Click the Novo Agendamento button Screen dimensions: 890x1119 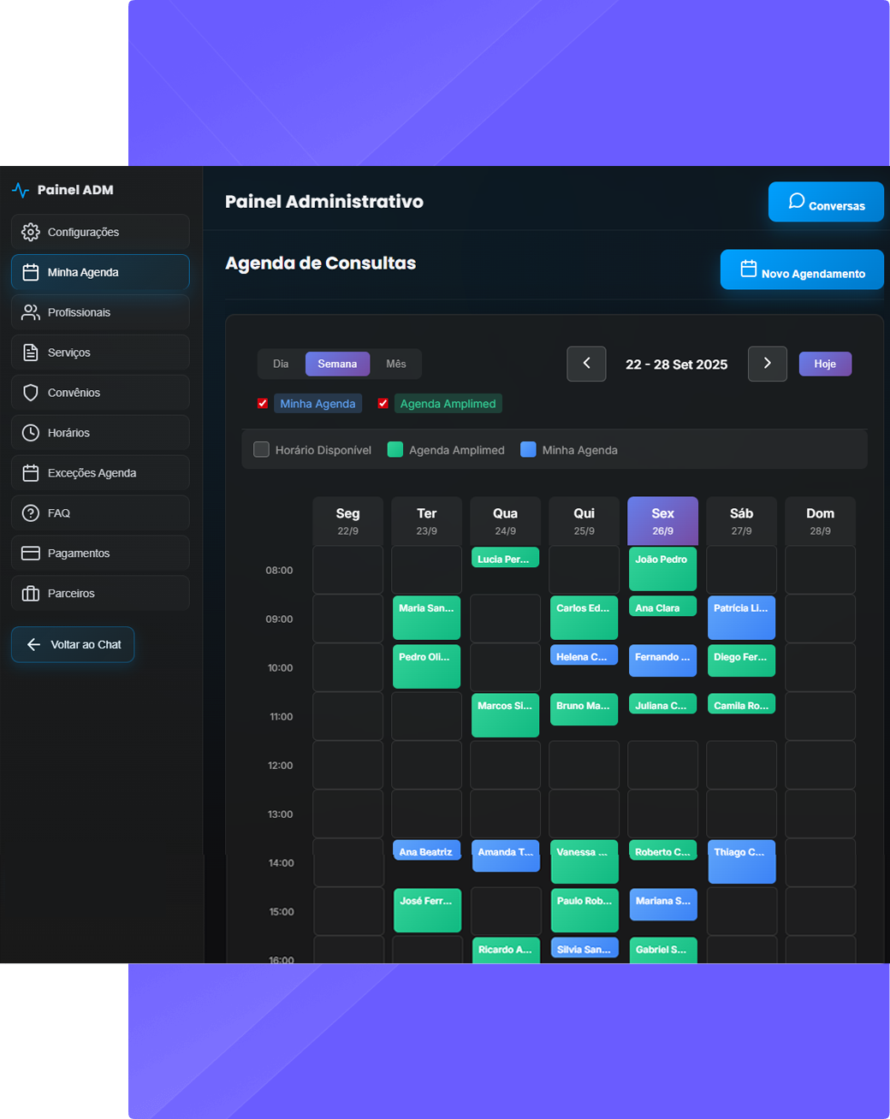pyautogui.click(x=802, y=270)
